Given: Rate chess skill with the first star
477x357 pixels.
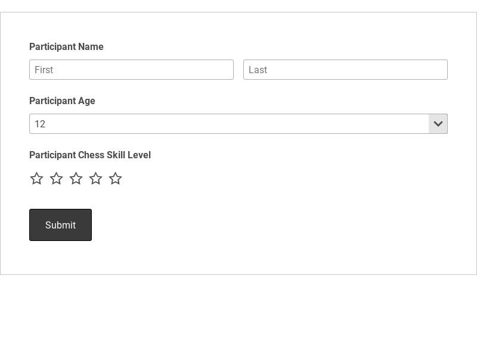Looking at the screenshot, I should click(x=36, y=178).
